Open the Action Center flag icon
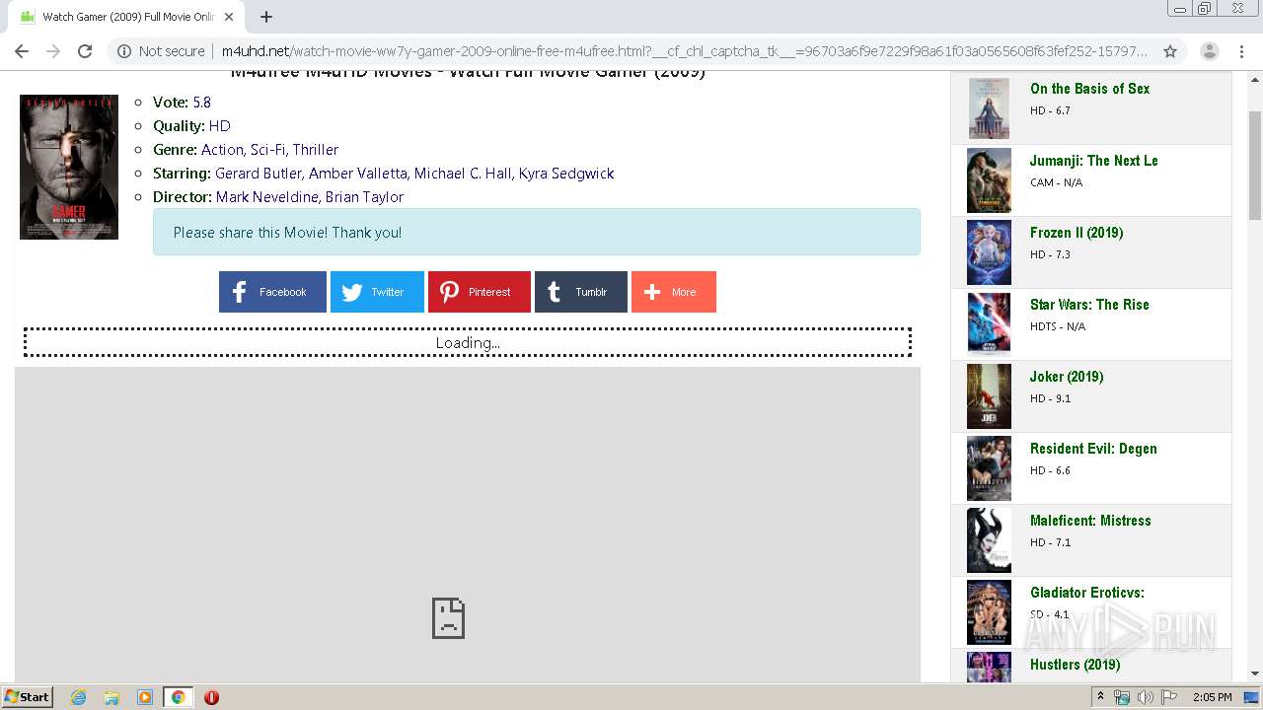Image resolution: width=1263 pixels, height=710 pixels. [1169, 697]
